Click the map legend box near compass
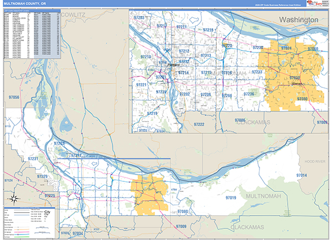This screenshot has height=240, width=332. pyautogui.click(x=29, y=223)
